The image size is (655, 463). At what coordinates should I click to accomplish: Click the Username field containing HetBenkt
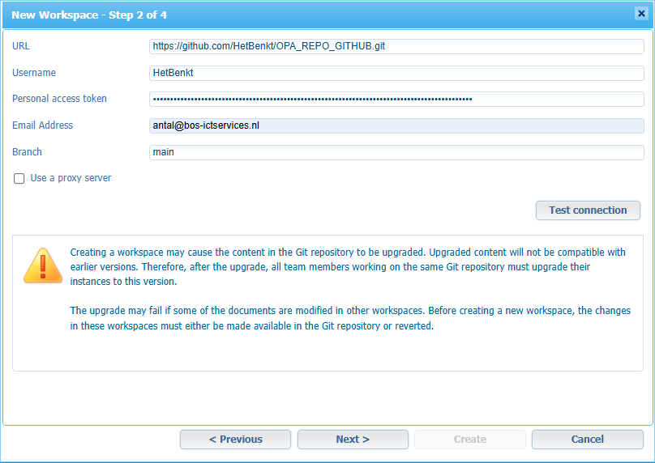click(396, 73)
